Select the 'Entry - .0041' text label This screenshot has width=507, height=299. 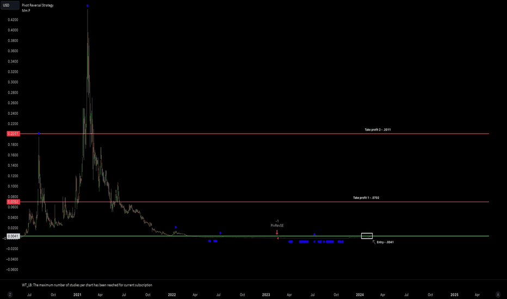(x=385, y=242)
